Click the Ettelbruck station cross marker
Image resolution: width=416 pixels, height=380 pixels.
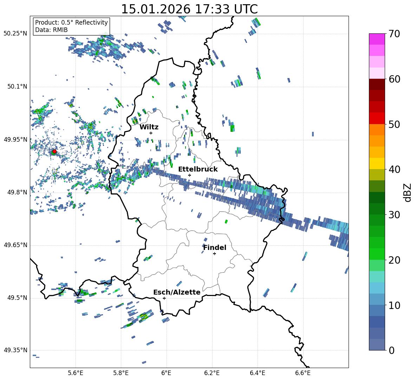click(189, 175)
